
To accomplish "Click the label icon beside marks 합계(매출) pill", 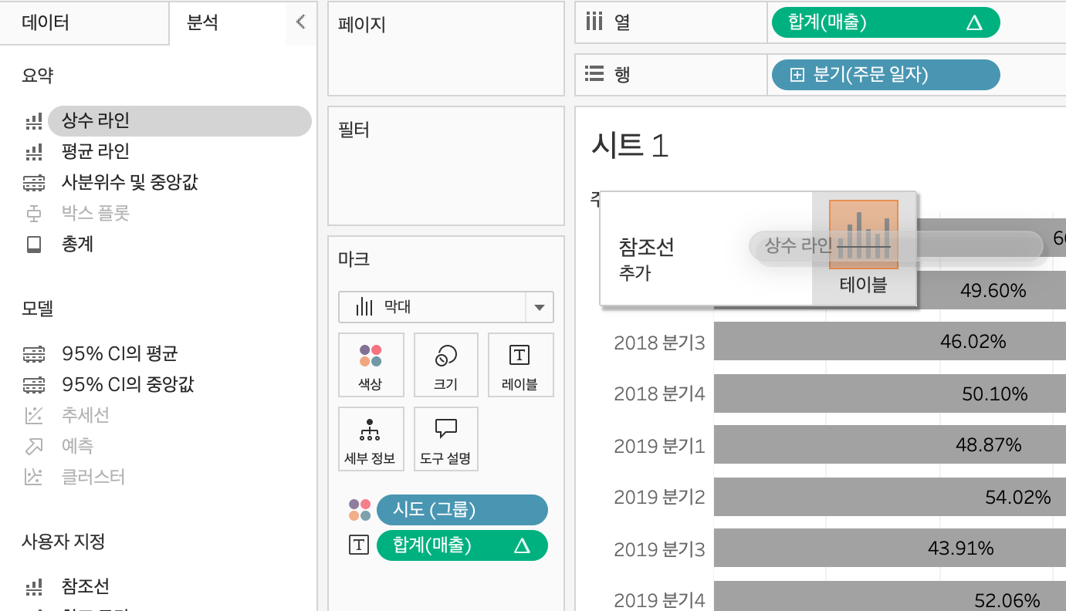I will pyautogui.click(x=359, y=545).
